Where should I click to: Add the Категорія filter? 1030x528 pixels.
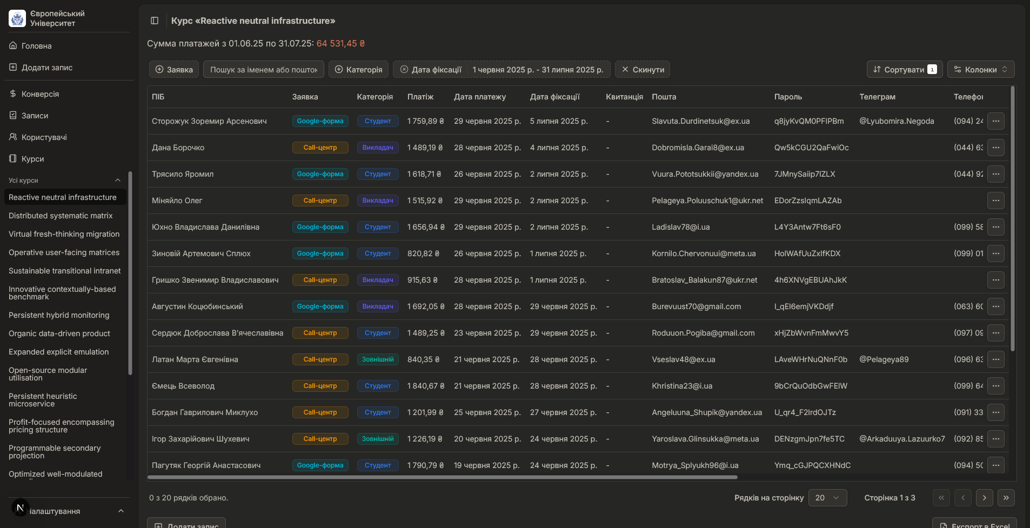point(358,70)
